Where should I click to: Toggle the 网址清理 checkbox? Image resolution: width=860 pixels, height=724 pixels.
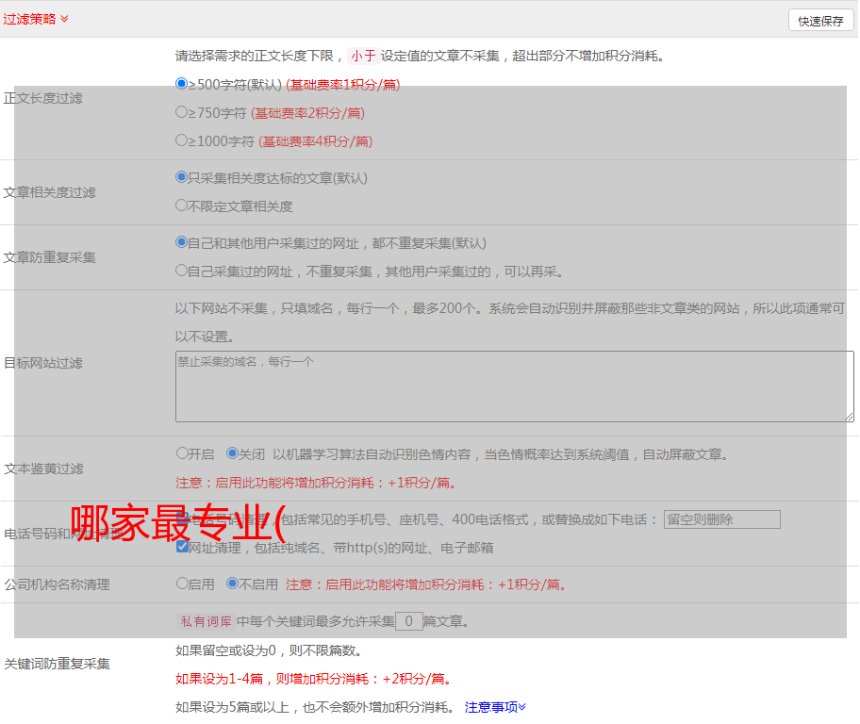pos(182,547)
